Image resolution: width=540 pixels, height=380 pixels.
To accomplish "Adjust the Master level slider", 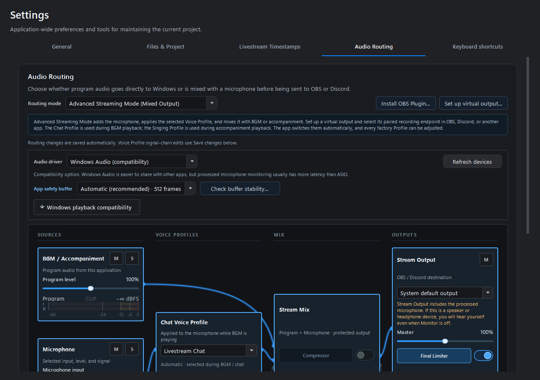I will tap(445, 341).
